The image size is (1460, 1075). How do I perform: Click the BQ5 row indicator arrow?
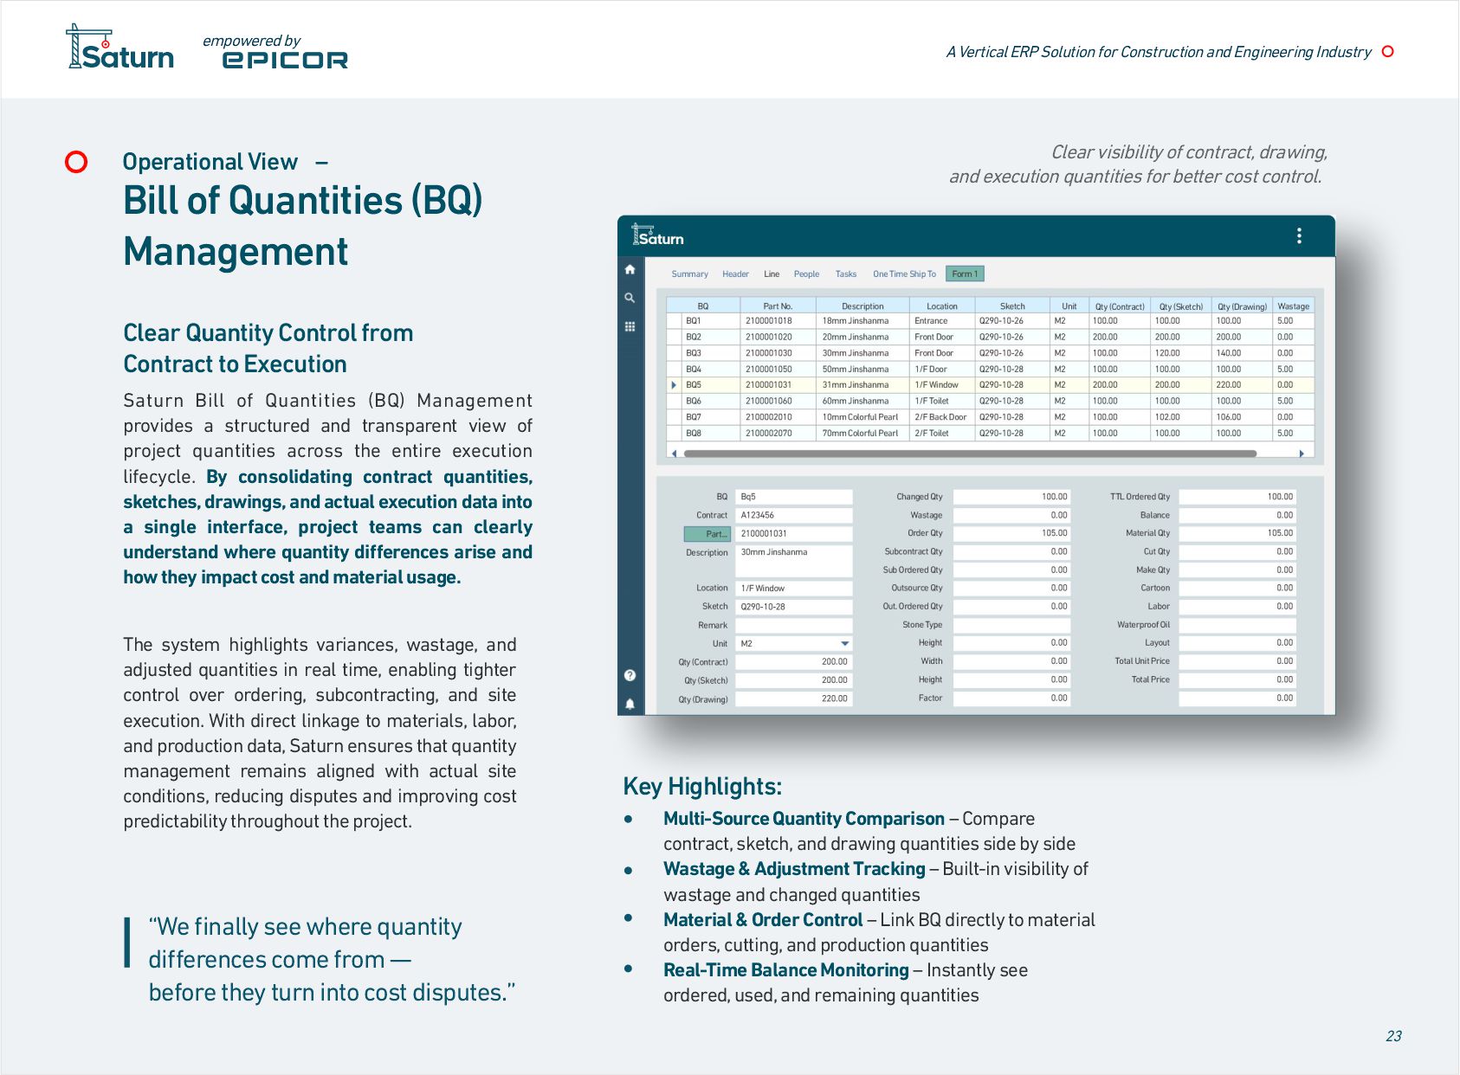click(x=674, y=385)
